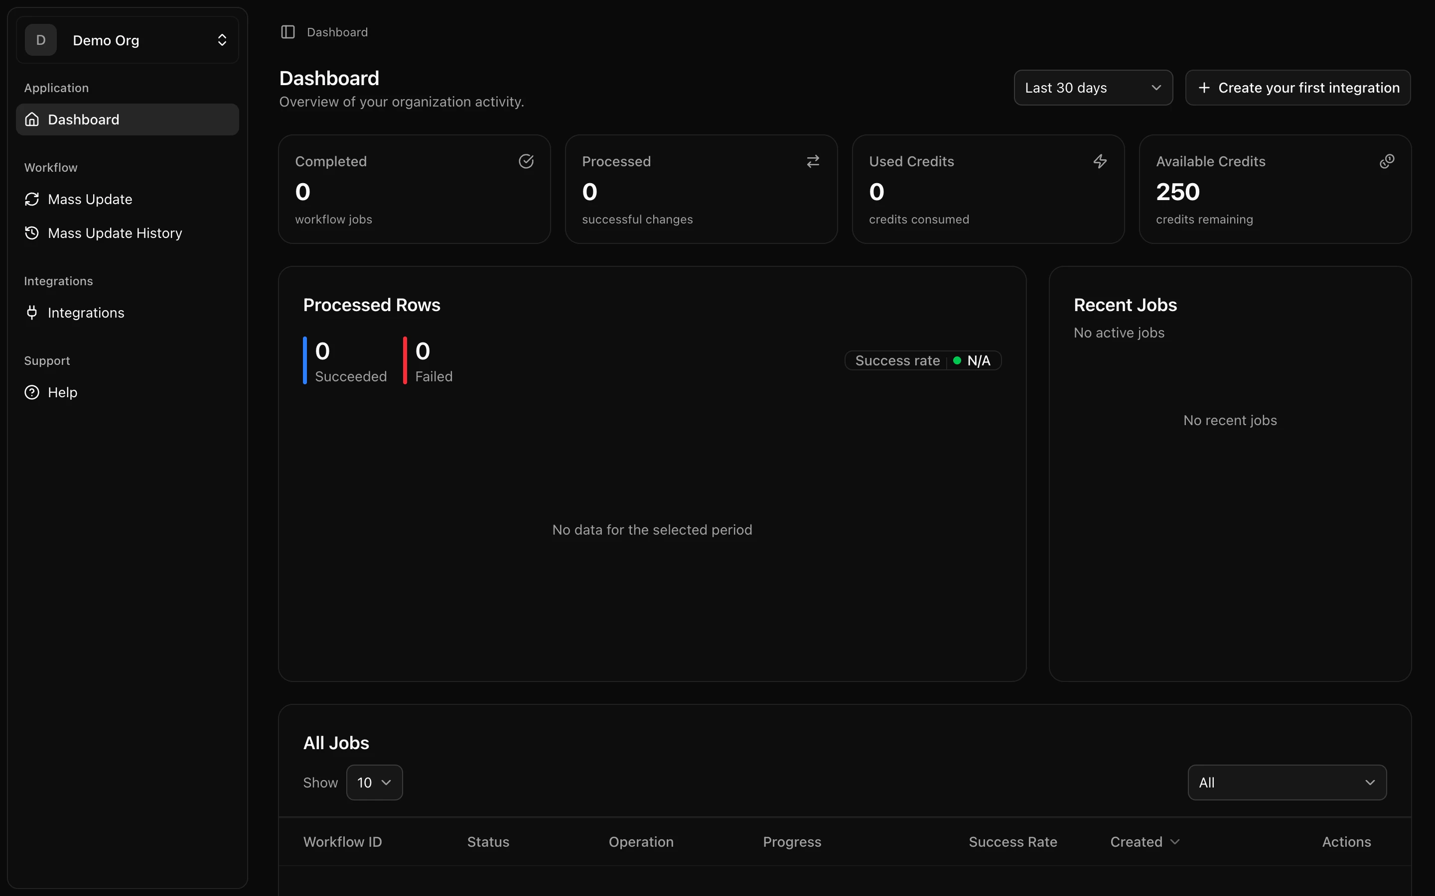Viewport: 1435px width, 896px height.
Task: Open the Dashboard home icon in sidebar
Action: 31,119
